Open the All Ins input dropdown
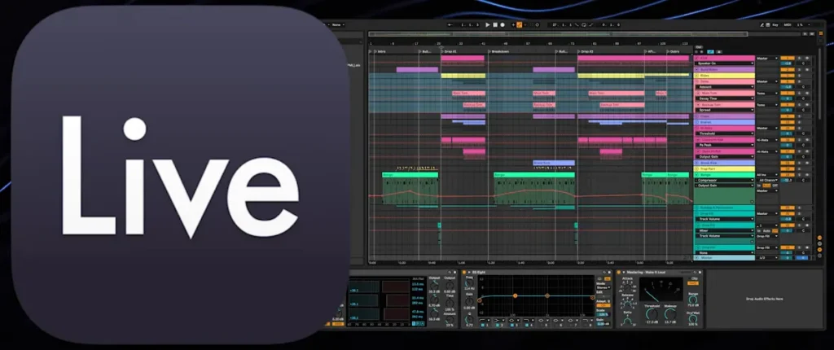This screenshot has width=834, height=350. pyautogui.click(x=767, y=175)
